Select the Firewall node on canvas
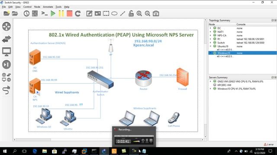The image size is (277, 155). (183, 77)
